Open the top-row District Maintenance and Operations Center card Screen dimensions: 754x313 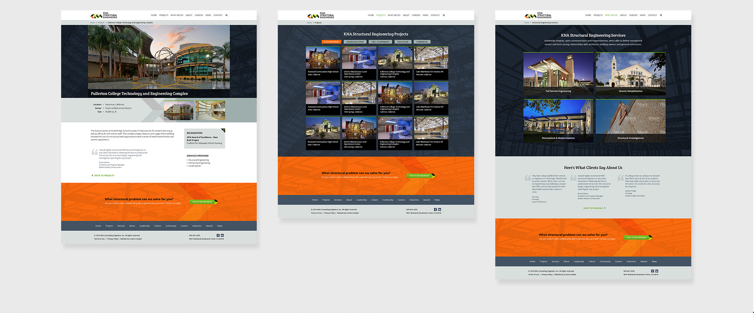pos(359,63)
